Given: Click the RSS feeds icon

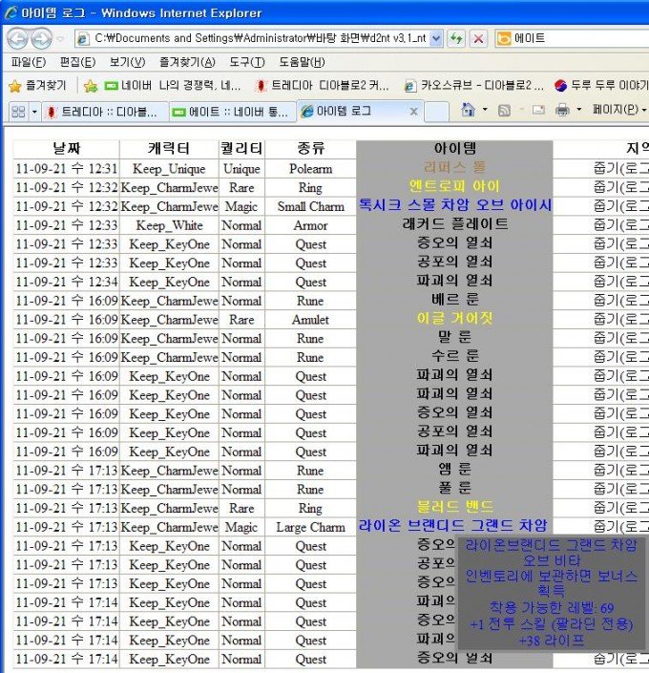Looking at the screenshot, I should coord(504,111).
